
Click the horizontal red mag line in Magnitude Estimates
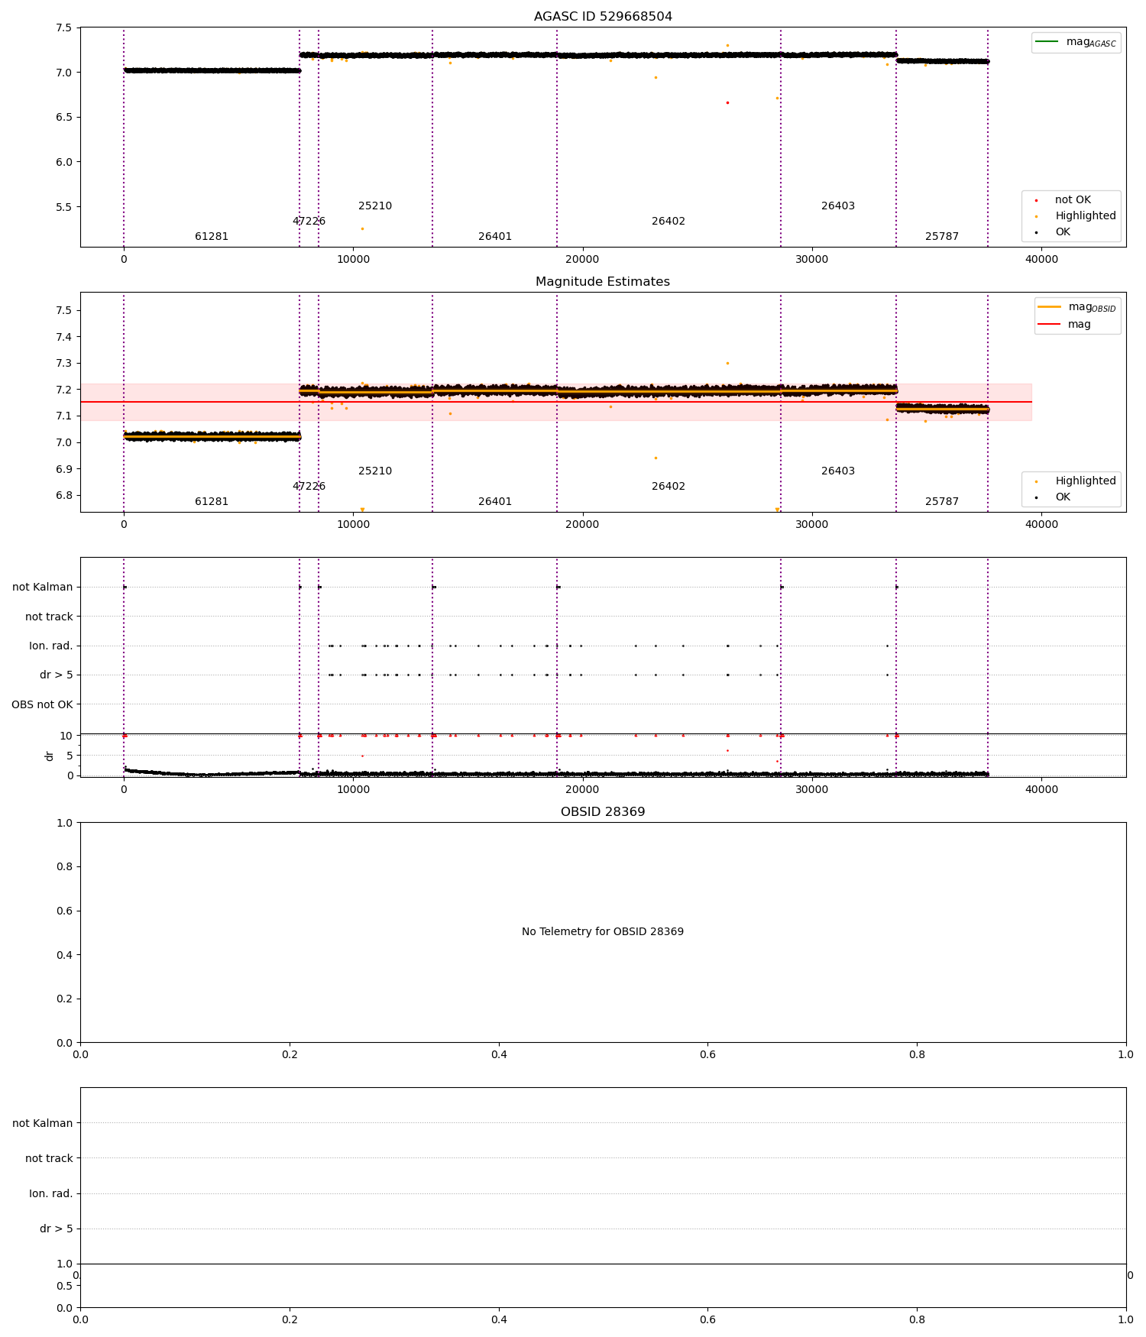click(x=555, y=402)
